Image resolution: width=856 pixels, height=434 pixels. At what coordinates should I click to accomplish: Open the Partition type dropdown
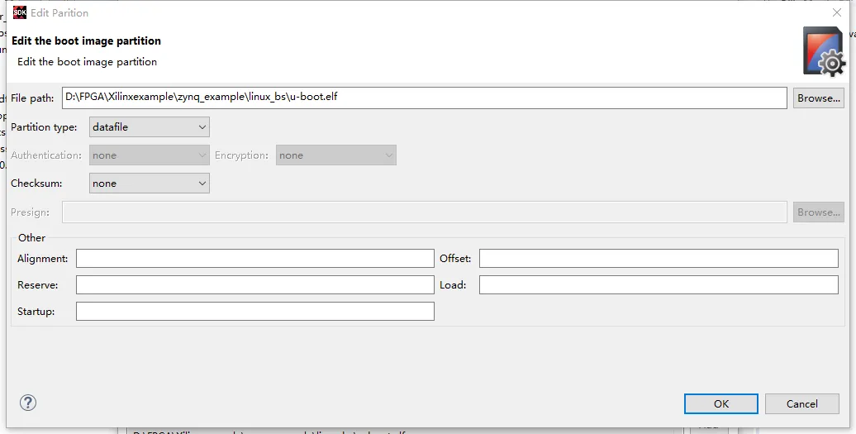tap(149, 126)
